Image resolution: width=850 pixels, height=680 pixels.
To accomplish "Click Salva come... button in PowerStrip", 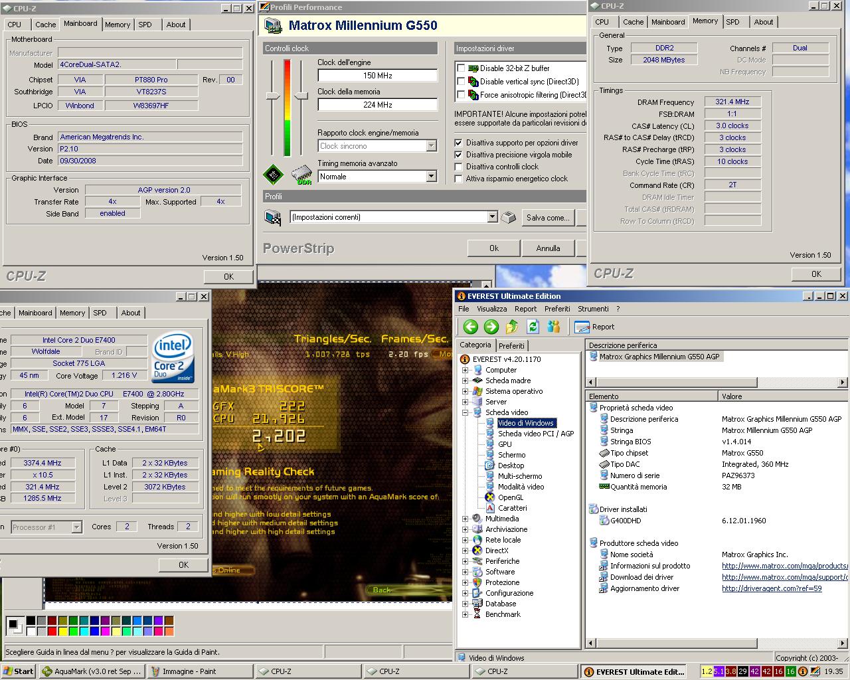I will pos(548,218).
